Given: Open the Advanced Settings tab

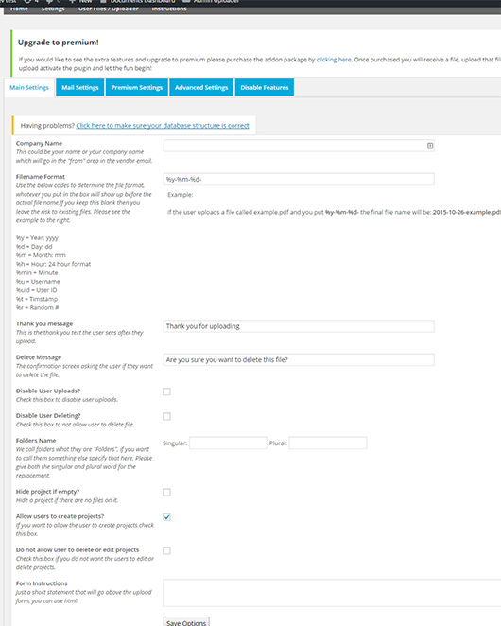Looking at the screenshot, I should [x=201, y=87].
